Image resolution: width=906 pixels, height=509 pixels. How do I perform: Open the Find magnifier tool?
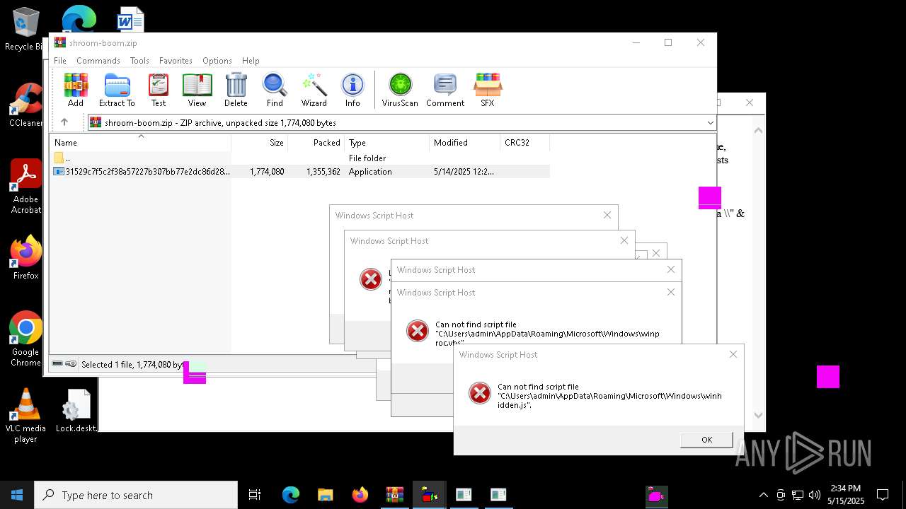pos(275,90)
